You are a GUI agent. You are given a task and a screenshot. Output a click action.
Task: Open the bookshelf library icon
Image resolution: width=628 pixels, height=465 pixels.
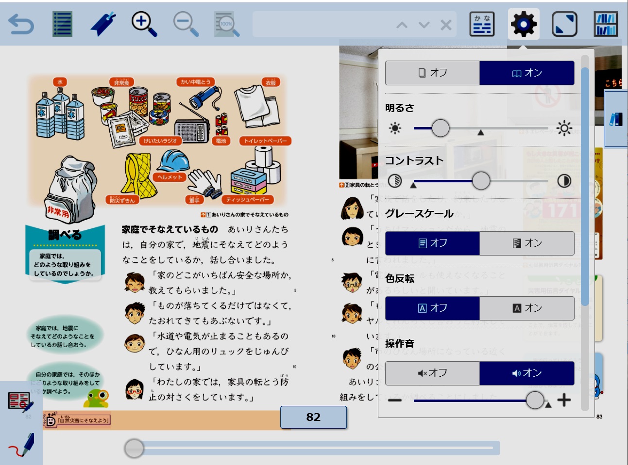point(606,24)
